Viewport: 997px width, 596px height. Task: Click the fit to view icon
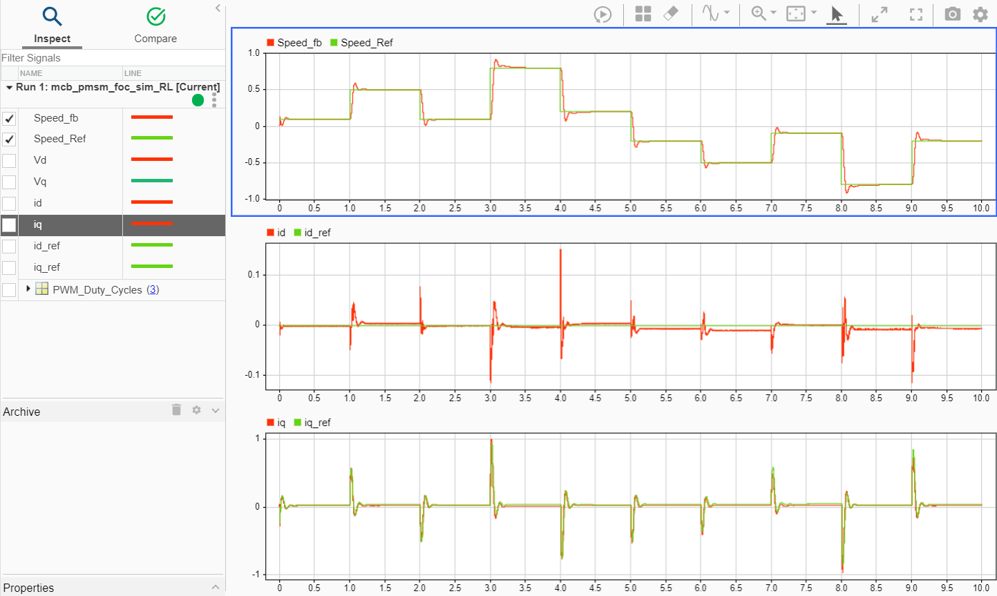[x=796, y=14]
